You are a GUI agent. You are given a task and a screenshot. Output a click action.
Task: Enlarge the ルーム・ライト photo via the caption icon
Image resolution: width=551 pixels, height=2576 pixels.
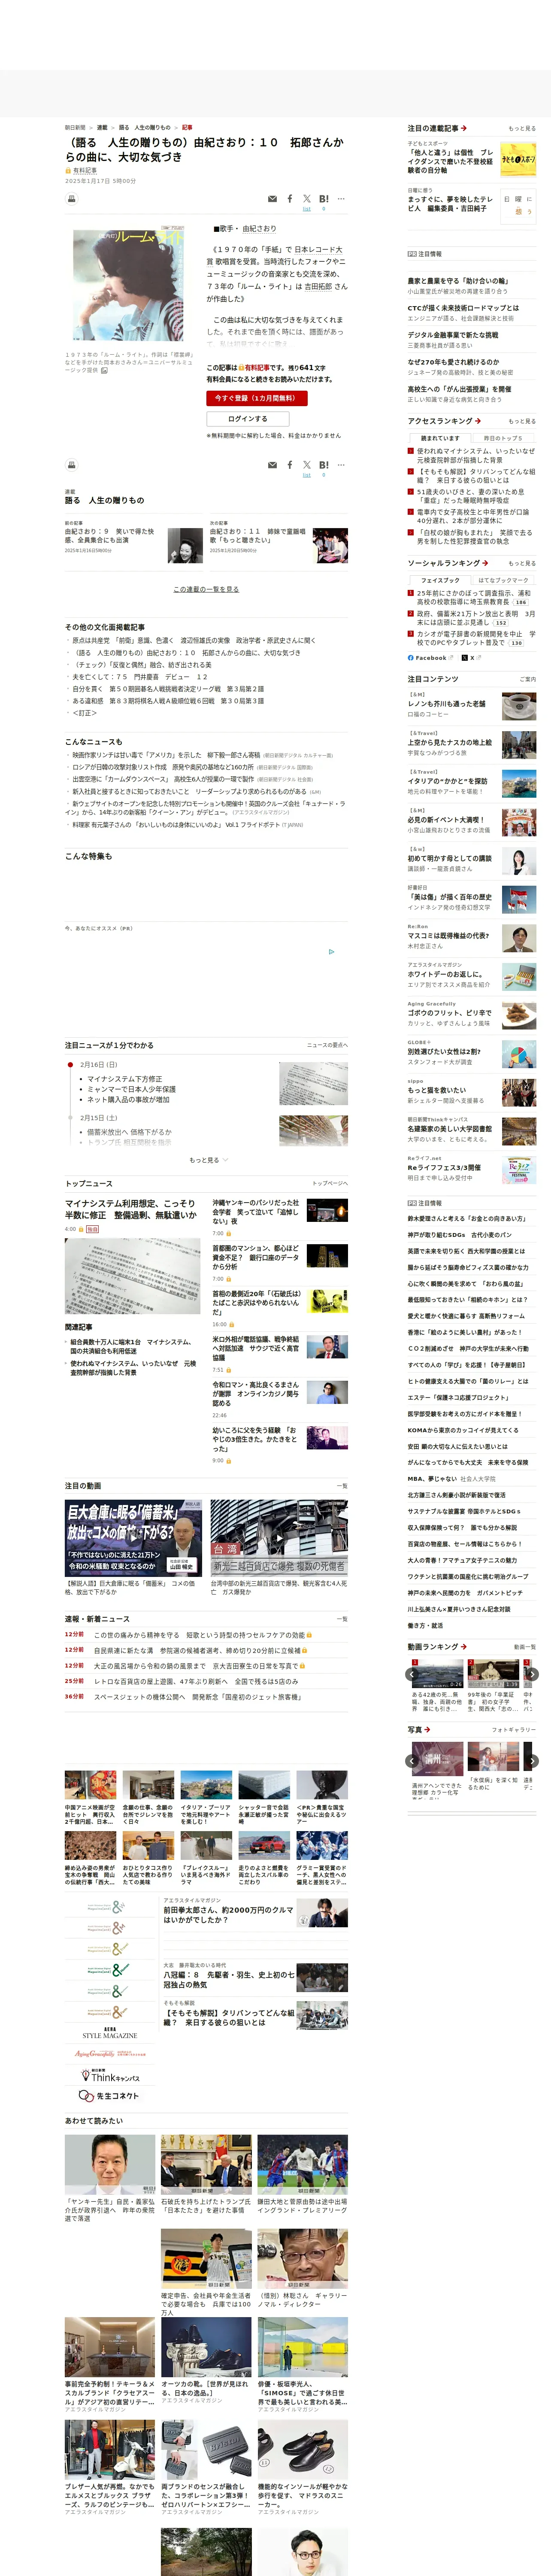pyautogui.click(x=104, y=370)
